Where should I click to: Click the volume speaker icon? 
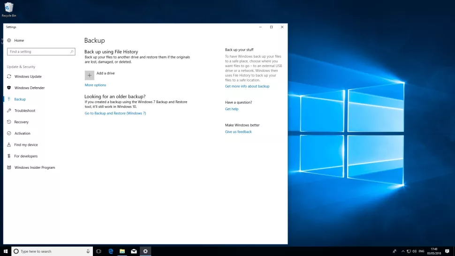pos(414,251)
